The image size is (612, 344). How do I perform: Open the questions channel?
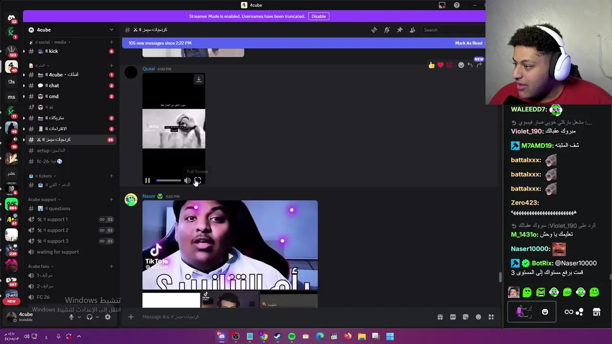pyautogui.click(x=71, y=208)
